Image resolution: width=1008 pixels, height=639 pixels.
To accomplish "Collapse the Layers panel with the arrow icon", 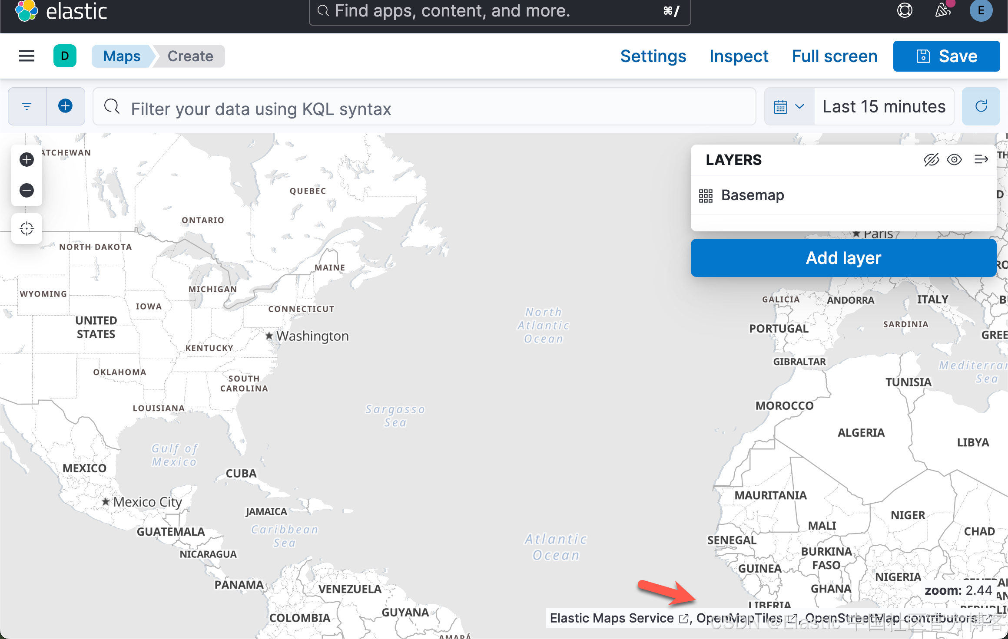I will click(981, 159).
